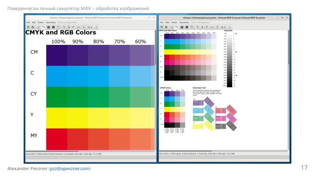Click the scale image icon in left viewer
The height and width of the screenshot is (177, 315).
point(58,27)
